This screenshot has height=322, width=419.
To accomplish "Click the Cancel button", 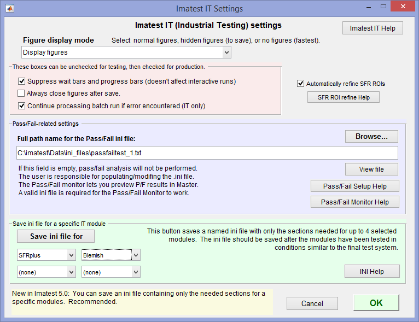I will pos(312,303).
